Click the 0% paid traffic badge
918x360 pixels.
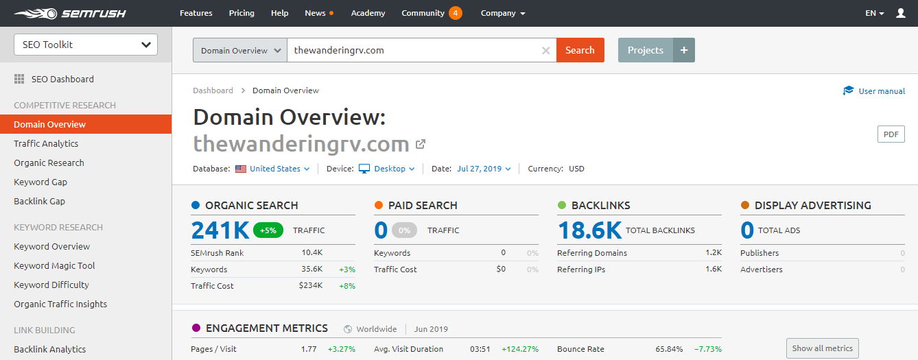tap(404, 230)
